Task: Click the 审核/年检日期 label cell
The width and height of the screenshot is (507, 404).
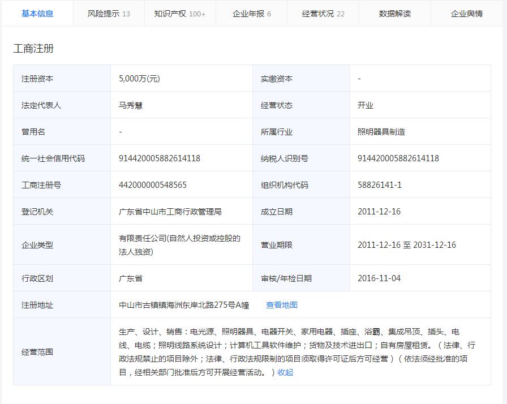Action: click(301, 278)
